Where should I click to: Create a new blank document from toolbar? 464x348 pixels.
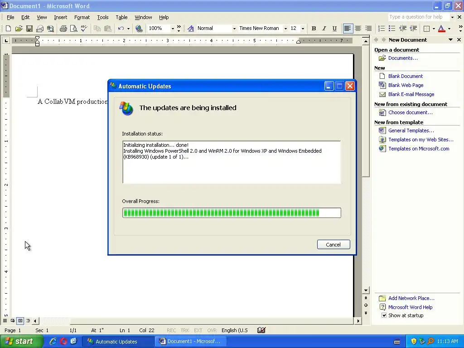[8, 29]
